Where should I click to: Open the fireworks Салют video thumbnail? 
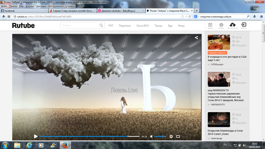click(x=219, y=119)
